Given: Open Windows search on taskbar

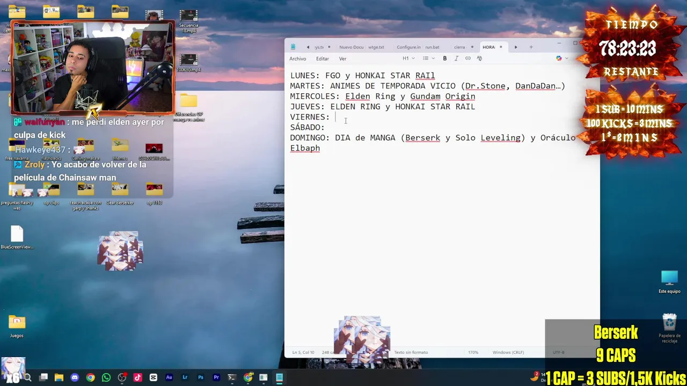Looking at the screenshot, I should pos(28,377).
